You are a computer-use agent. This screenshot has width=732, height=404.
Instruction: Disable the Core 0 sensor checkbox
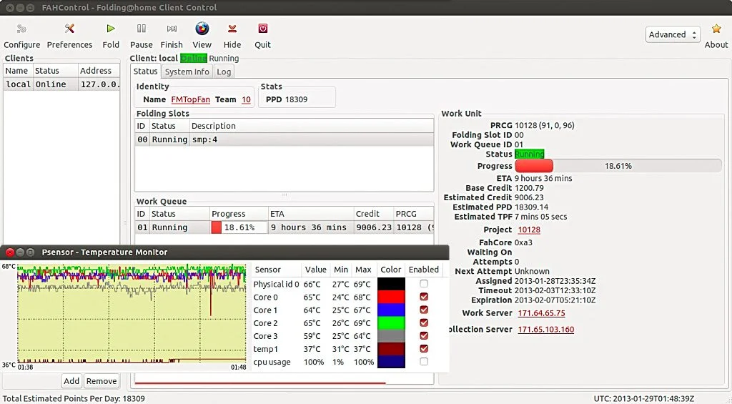click(x=423, y=297)
